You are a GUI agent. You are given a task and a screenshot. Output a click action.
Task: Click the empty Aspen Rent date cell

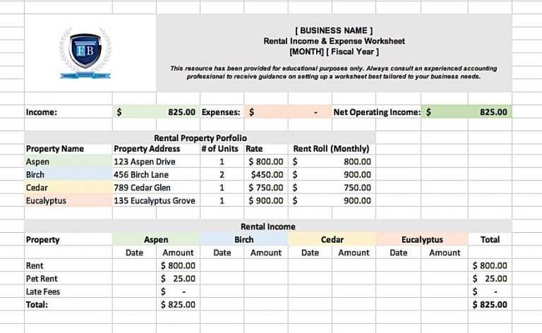tap(134, 266)
